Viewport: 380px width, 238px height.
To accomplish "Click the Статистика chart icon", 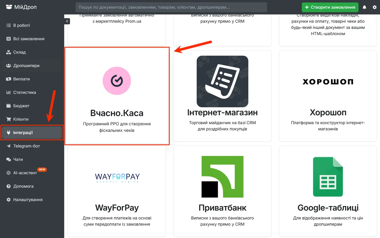I will pos(8,92).
